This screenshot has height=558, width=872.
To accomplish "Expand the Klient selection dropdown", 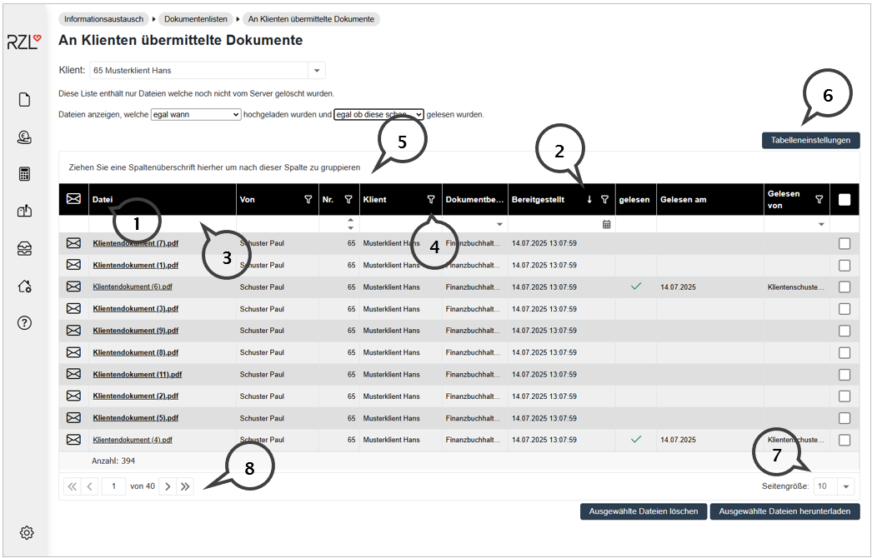I will (317, 71).
